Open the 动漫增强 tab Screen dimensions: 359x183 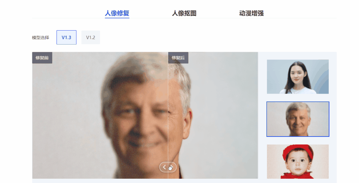(251, 13)
